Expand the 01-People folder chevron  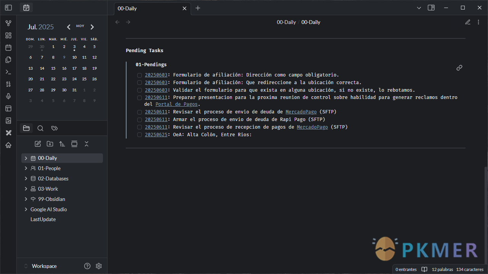(26, 168)
